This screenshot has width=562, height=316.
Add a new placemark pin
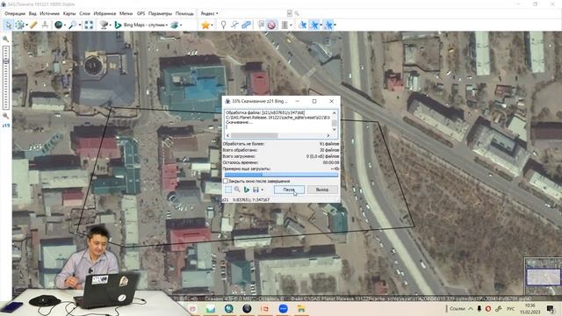coord(223,25)
